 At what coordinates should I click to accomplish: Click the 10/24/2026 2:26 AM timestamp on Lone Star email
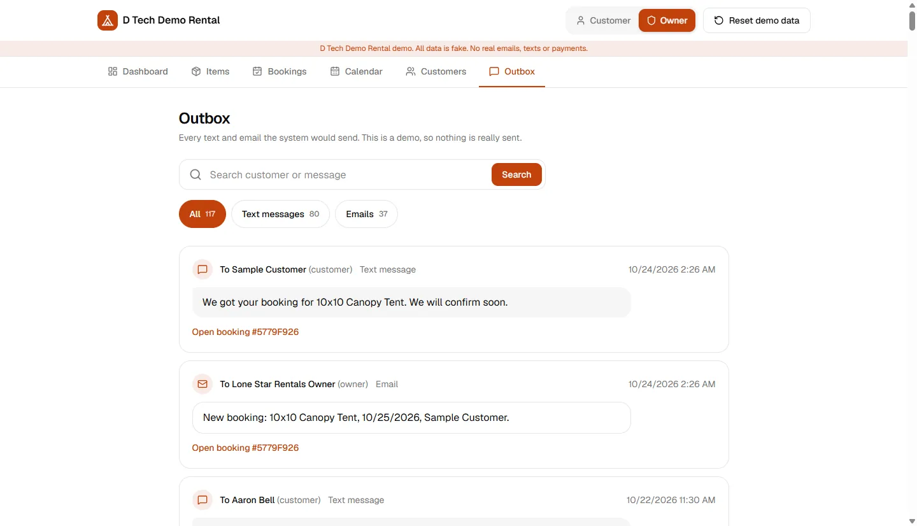point(672,384)
